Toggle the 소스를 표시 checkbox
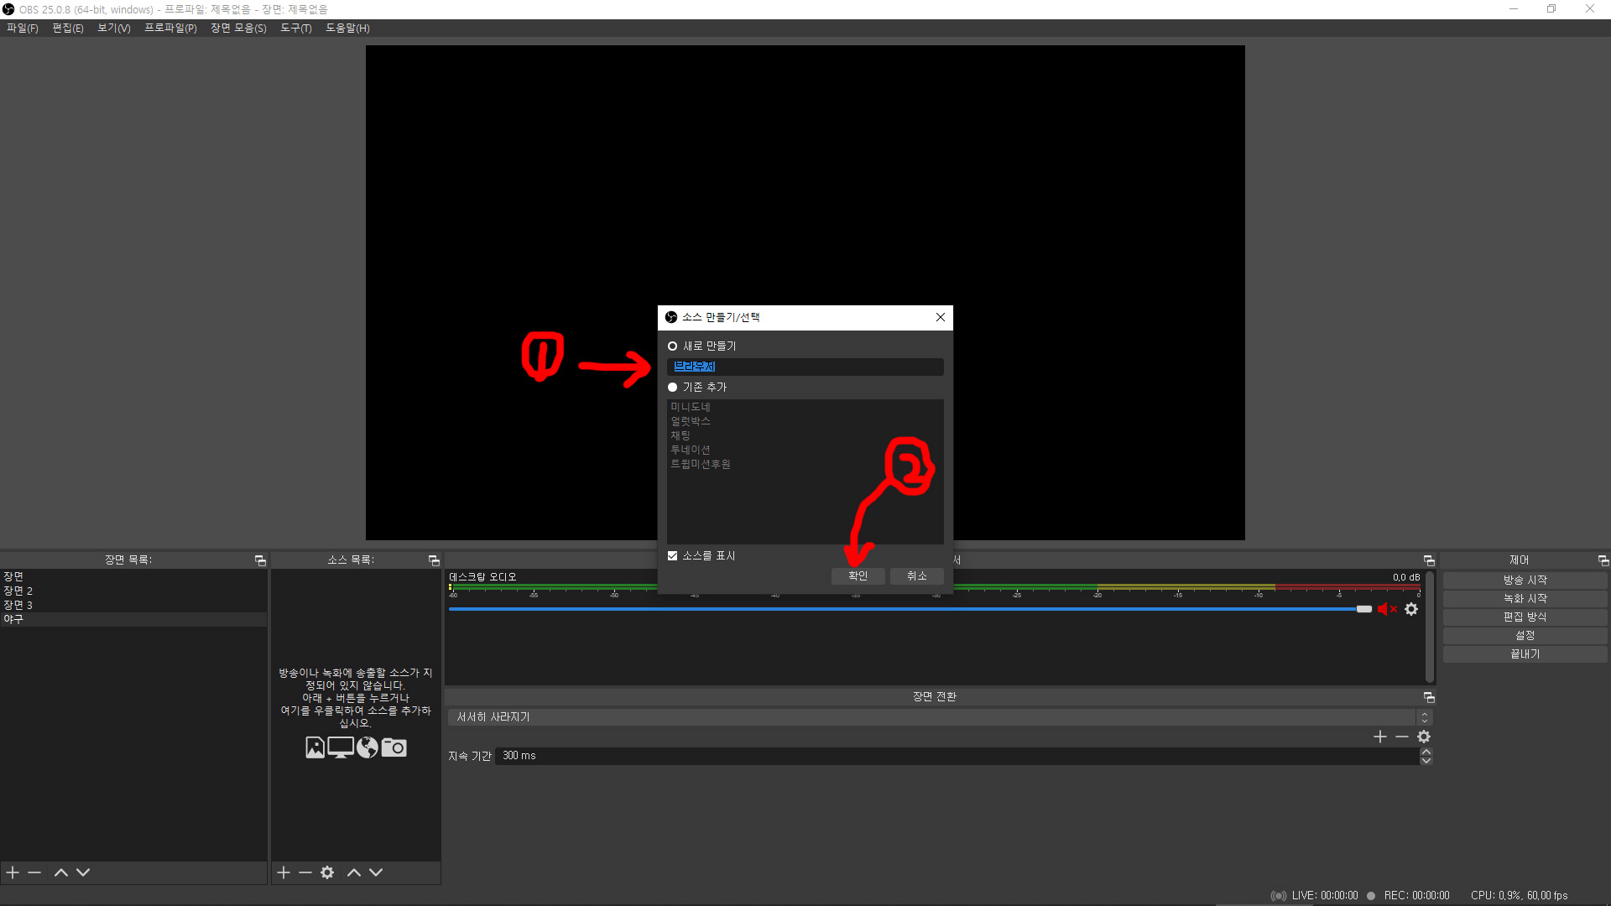Screen dimensions: 1611x906 (x=672, y=556)
